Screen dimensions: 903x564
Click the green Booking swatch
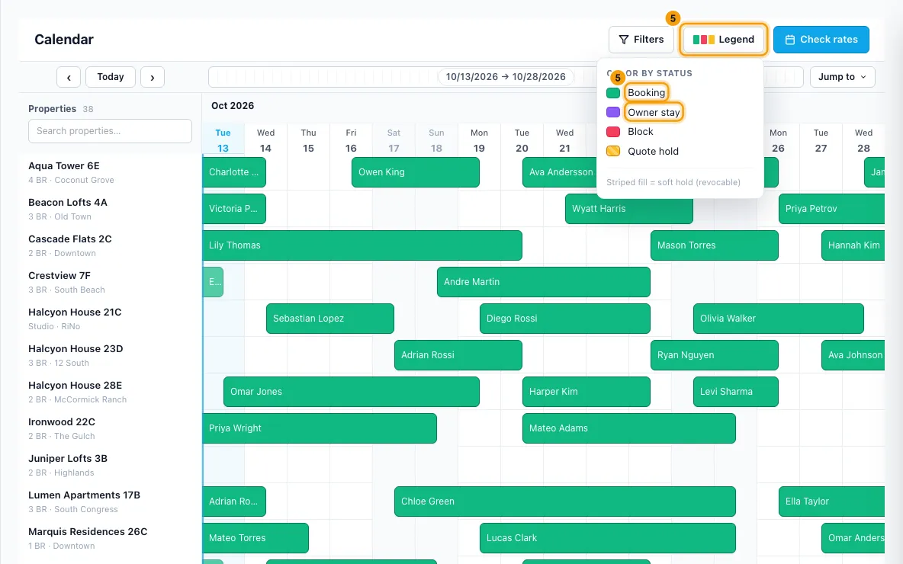pyautogui.click(x=613, y=93)
